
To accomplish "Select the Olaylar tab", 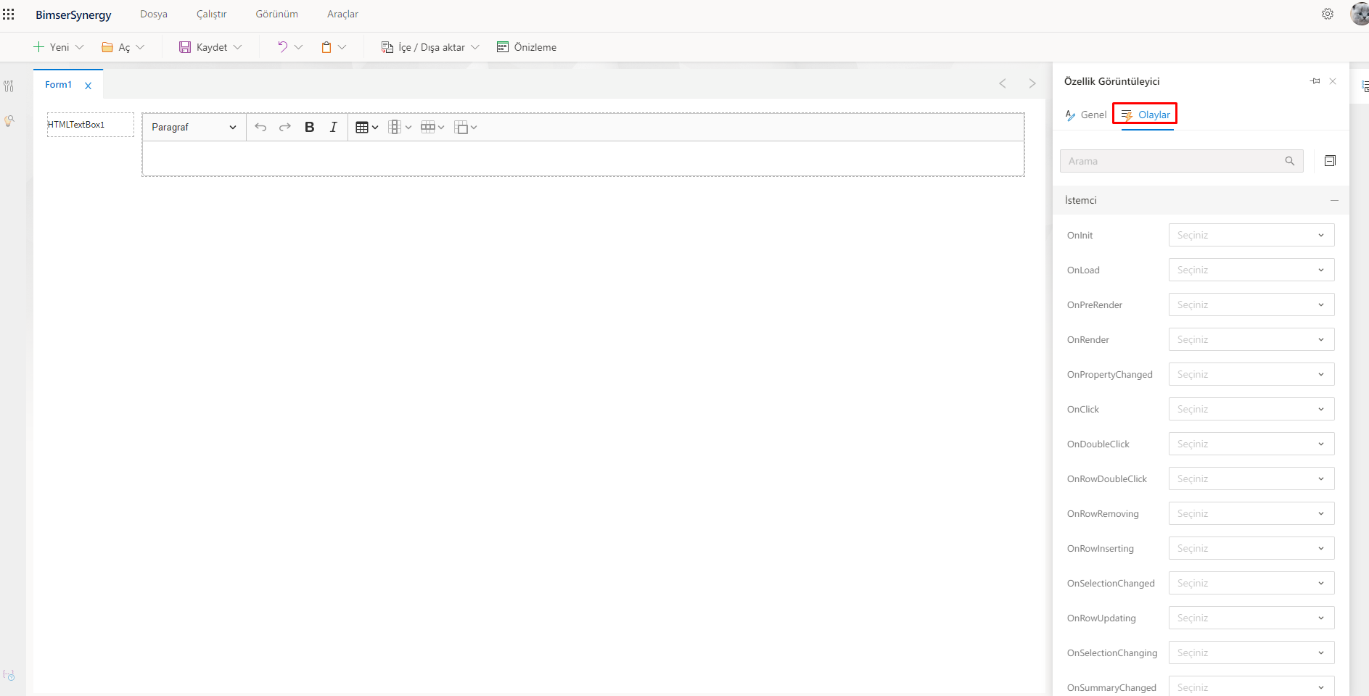I will (1146, 115).
